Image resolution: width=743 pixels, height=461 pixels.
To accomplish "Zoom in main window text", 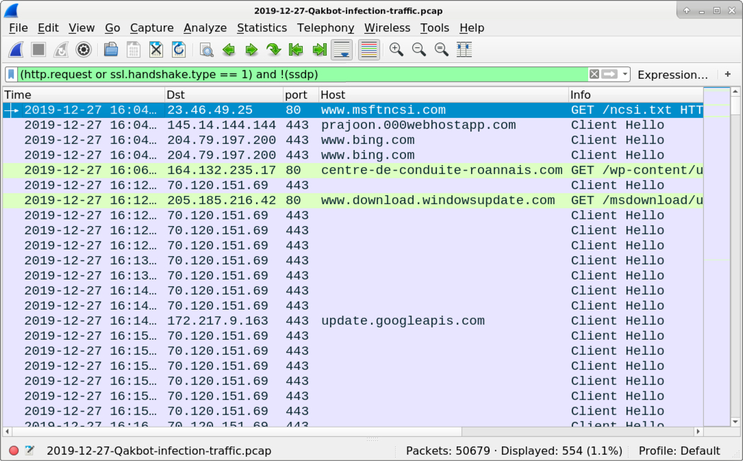I will tap(396, 50).
